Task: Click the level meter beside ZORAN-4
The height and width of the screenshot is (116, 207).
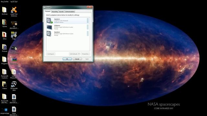Action: (88, 27)
